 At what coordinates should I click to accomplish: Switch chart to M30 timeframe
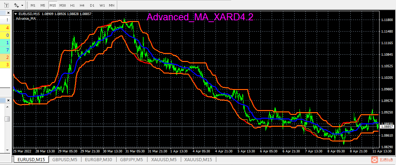62,5
